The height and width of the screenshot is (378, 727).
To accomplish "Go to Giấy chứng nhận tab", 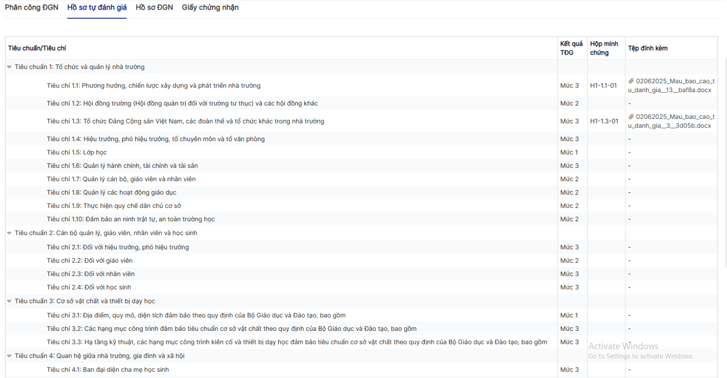I will 210,8.
